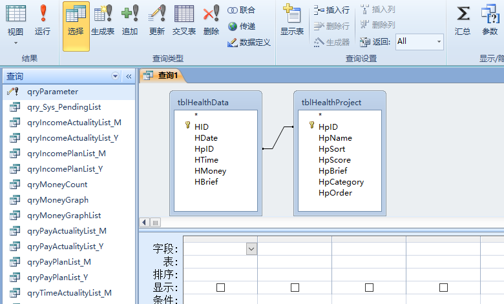Select the HID field in tblHealthData
Screen dimensions: 504x304
pos(202,127)
